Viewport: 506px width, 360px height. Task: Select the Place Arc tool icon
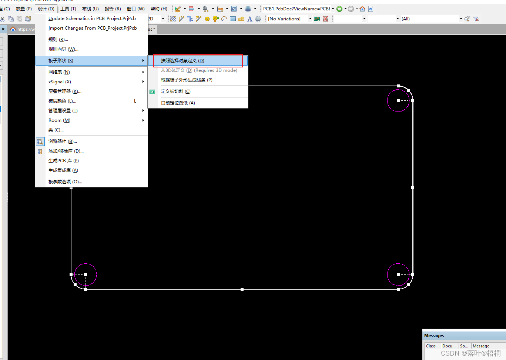pyautogui.click(x=224, y=19)
